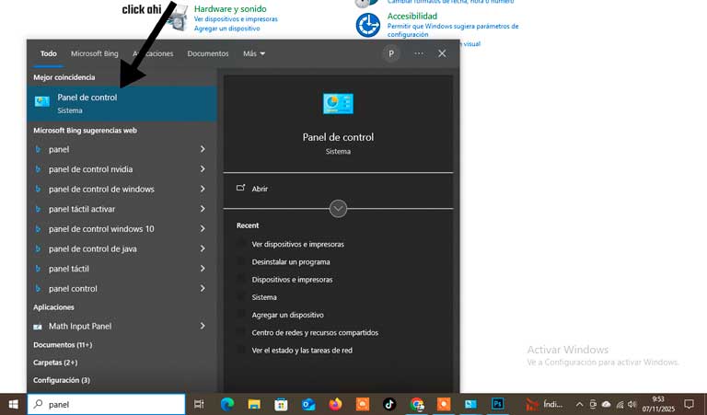Open the three-dots options menu in search panel
This screenshot has height=415, width=707.
[x=419, y=53]
